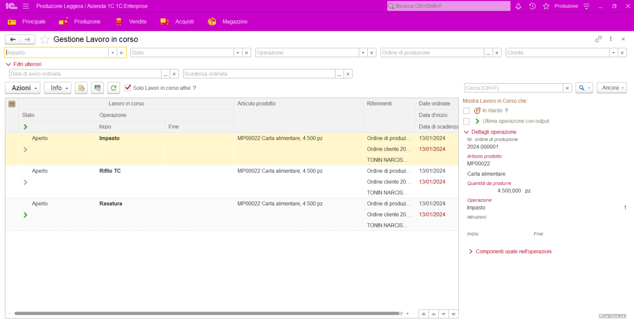Clear the Cerca search box
Image resolution: width=634 pixels, height=321 pixels.
coord(568,88)
